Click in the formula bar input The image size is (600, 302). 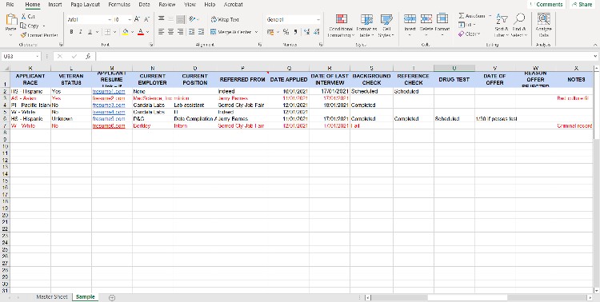point(344,56)
